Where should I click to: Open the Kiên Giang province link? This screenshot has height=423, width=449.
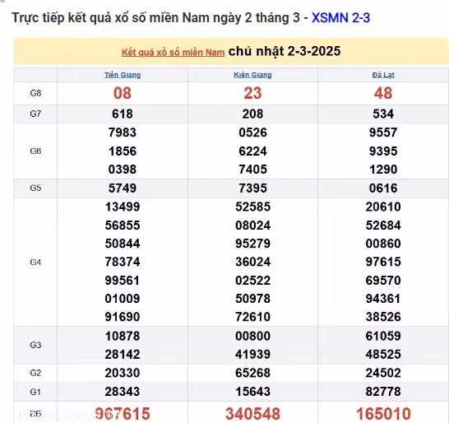(x=252, y=75)
